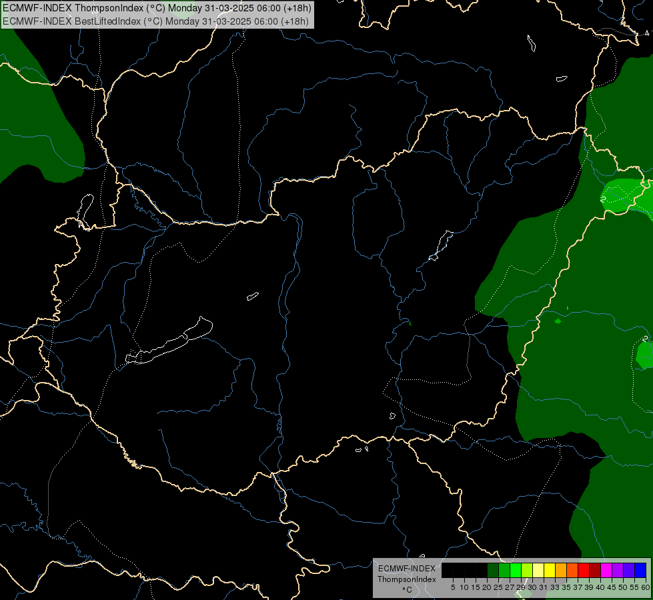Click the legend tick value '60'
This screenshot has height=600, width=653.
tap(646, 587)
